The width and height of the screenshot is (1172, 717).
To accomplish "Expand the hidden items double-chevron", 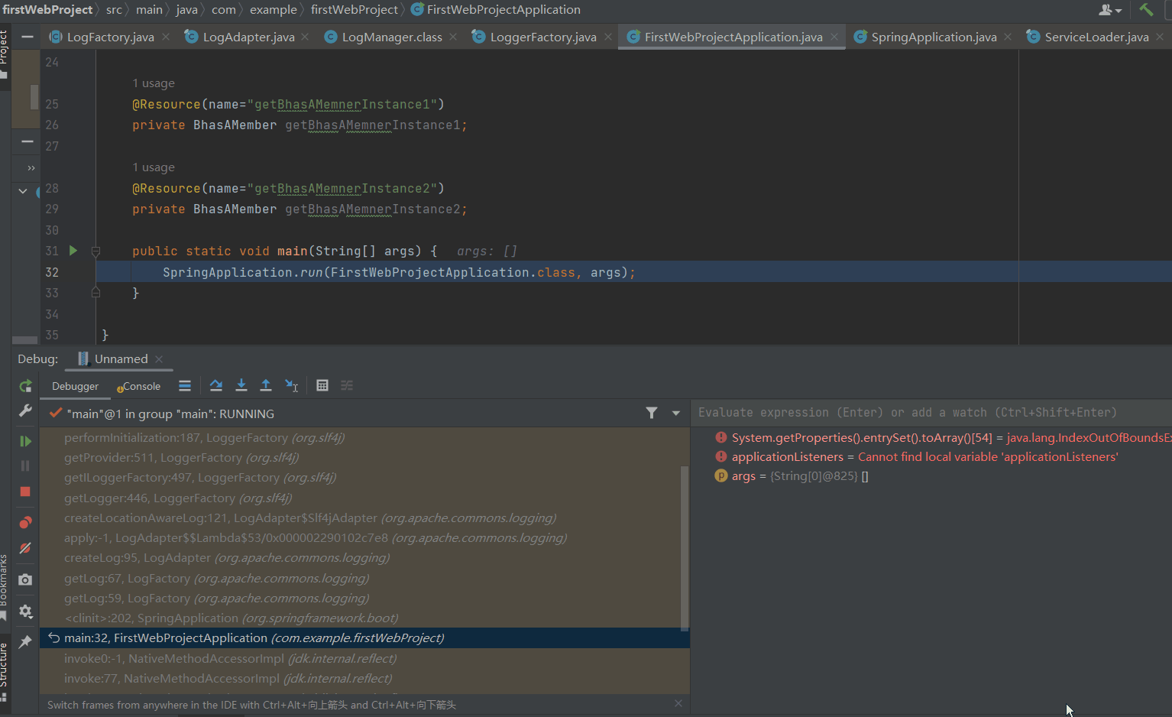I will (31, 167).
